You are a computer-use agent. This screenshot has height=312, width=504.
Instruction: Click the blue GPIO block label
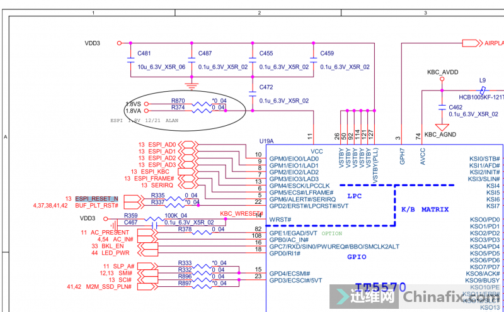tap(357, 257)
